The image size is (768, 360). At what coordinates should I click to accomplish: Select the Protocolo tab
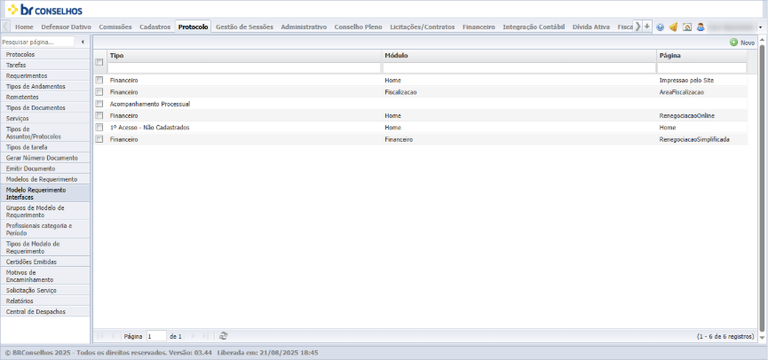pos(193,27)
